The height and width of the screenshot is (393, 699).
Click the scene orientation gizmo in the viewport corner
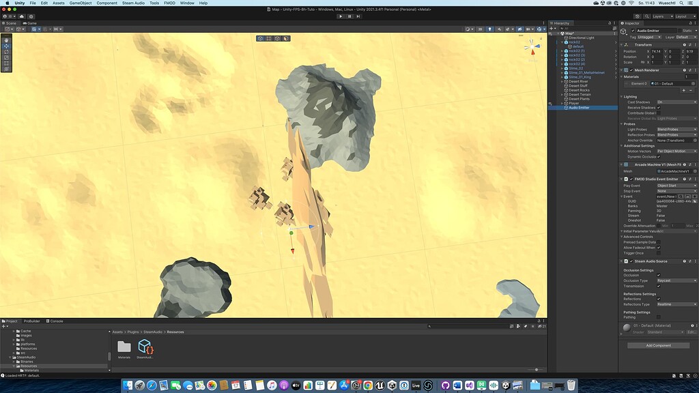click(531, 46)
